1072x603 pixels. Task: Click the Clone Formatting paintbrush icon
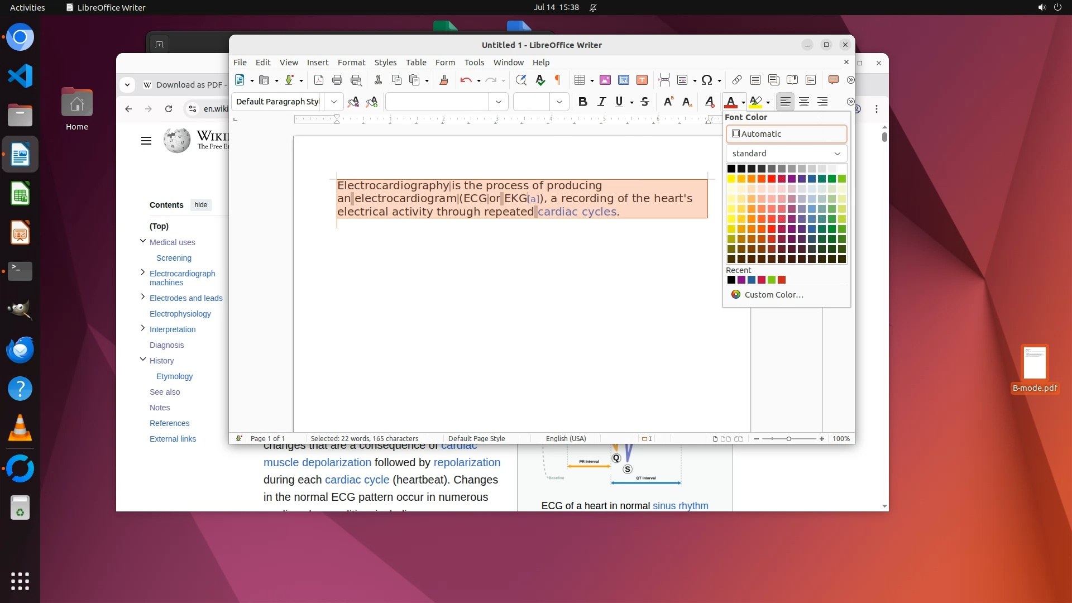(444, 80)
